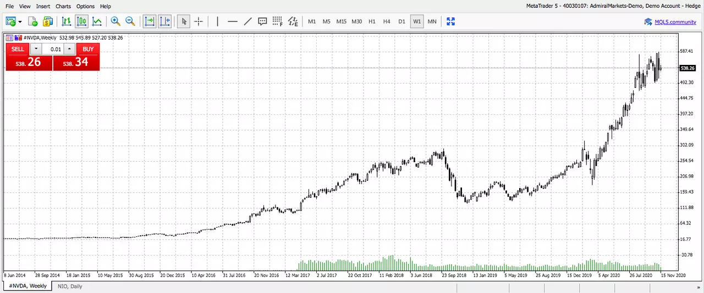Toggle full screen chart mode

[451, 21]
